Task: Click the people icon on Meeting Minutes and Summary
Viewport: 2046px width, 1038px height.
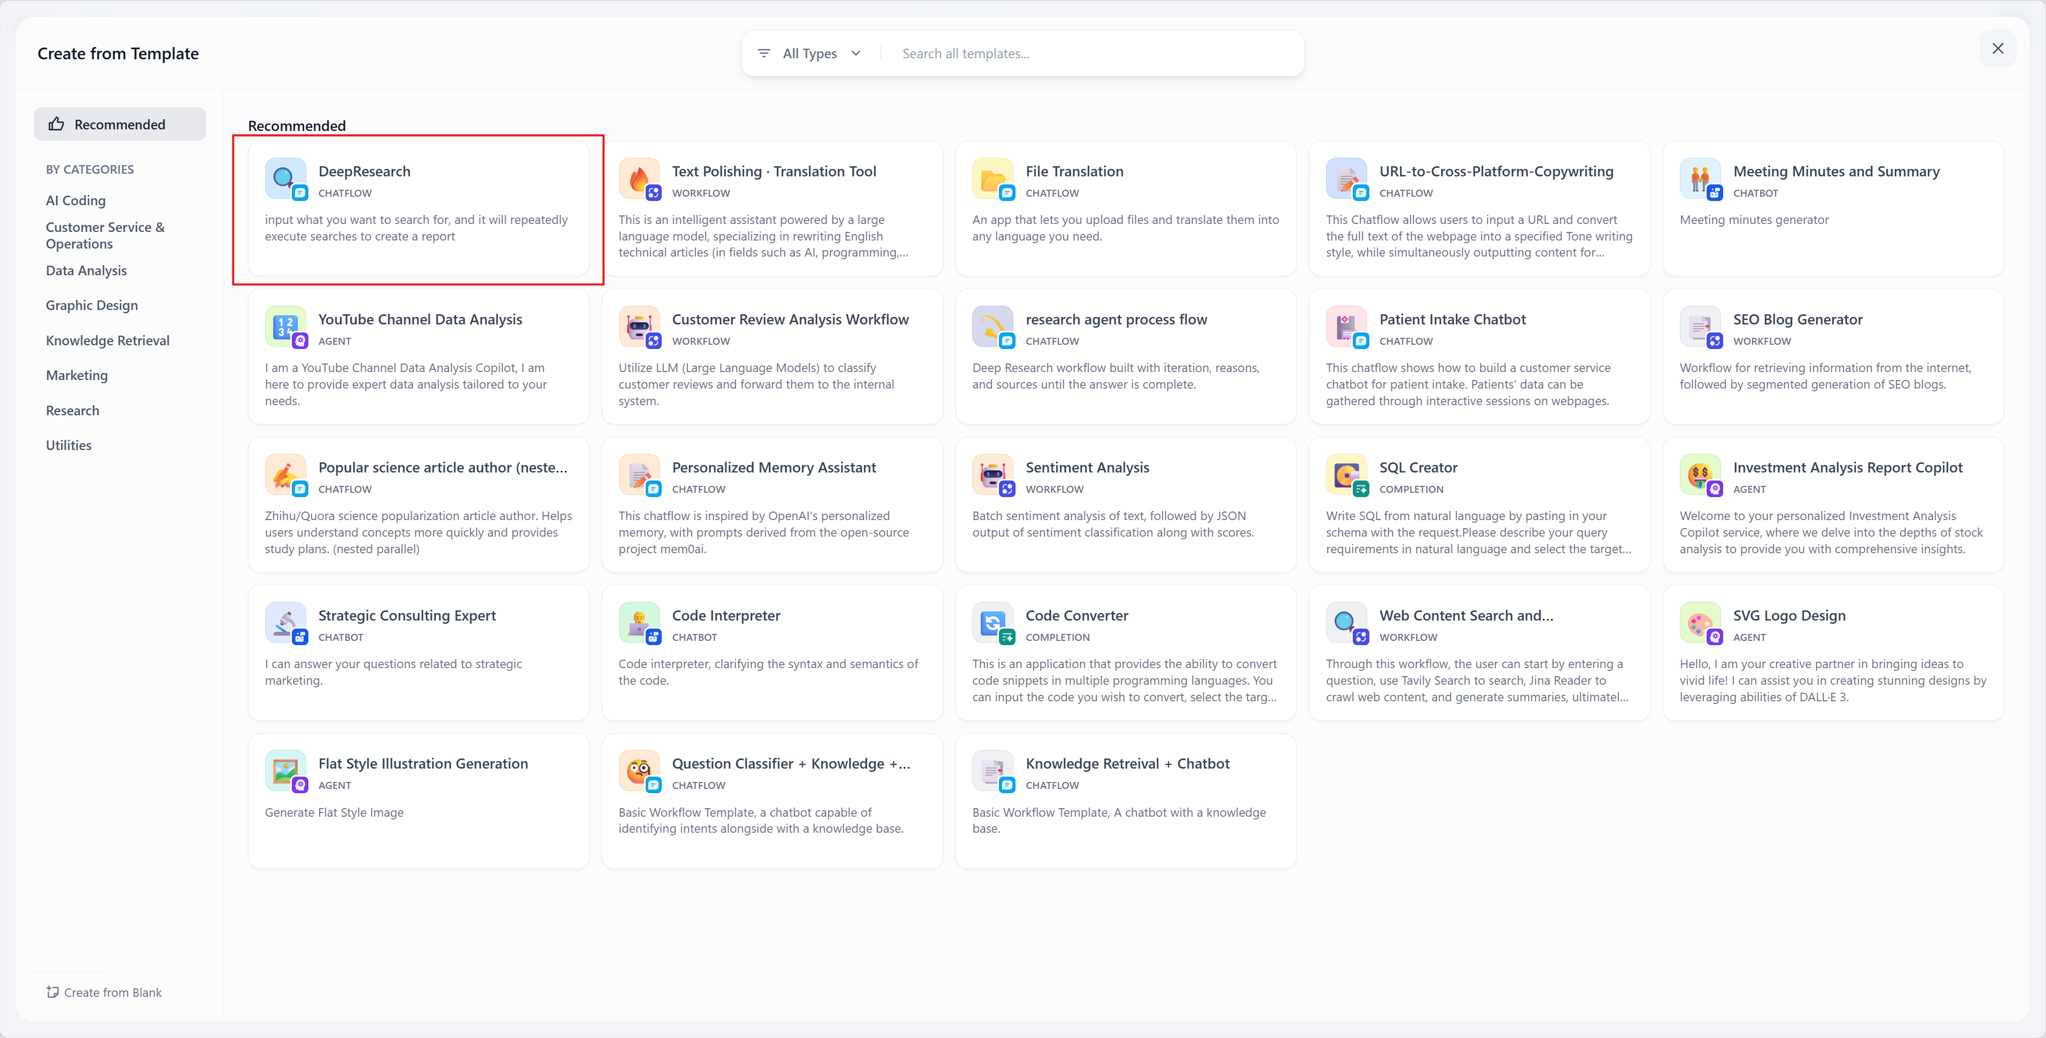Action: [x=1701, y=179]
